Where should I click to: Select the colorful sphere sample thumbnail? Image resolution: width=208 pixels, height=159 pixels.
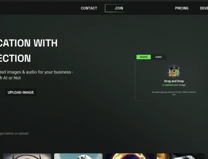point(130,156)
